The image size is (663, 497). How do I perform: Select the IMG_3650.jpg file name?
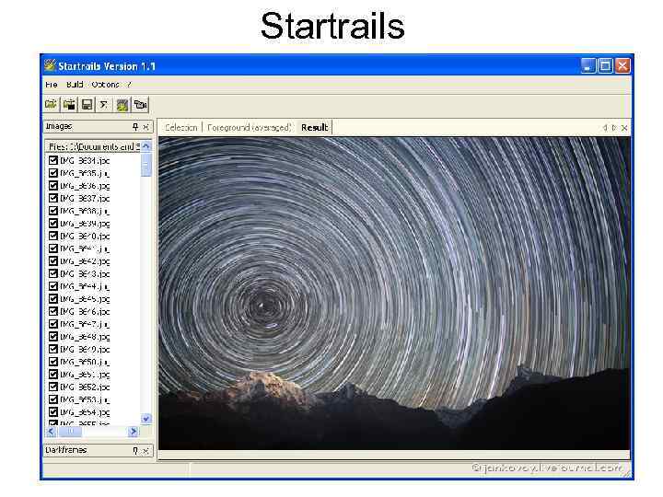coord(85,362)
